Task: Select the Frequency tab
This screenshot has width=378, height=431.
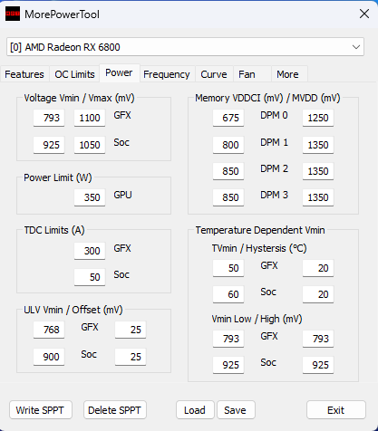Action: pos(167,74)
